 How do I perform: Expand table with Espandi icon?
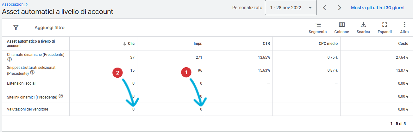tap(385, 28)
